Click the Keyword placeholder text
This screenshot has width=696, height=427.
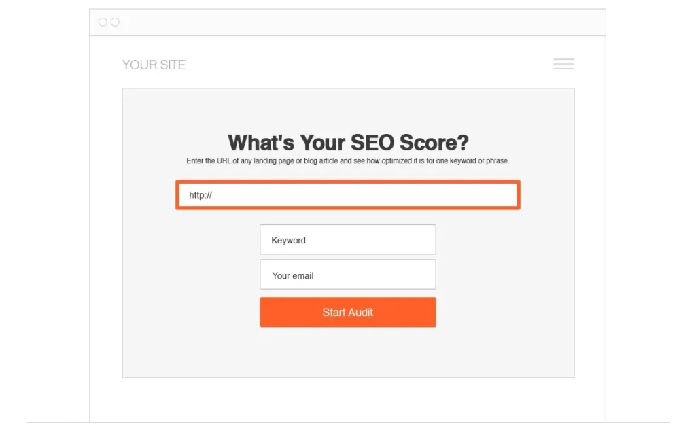pos(288,239)
